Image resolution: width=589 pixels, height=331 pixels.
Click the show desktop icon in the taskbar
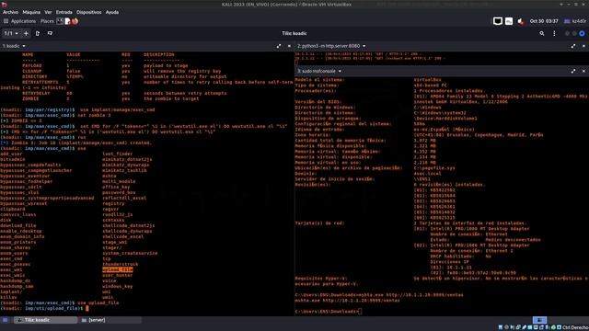pyautogui.click(x=5, y=320)
